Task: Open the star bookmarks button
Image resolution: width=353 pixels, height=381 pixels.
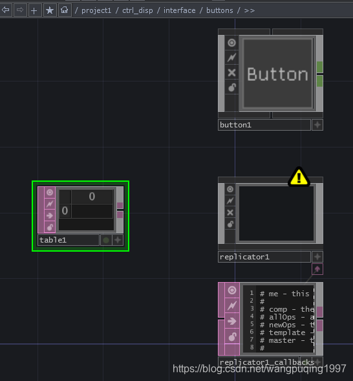Action: click(x=50, y=10)
